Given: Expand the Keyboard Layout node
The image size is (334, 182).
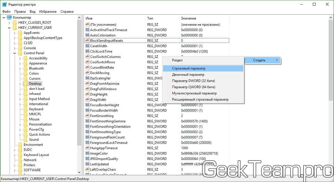Looking at the screenshot, I should coord(14,155).
